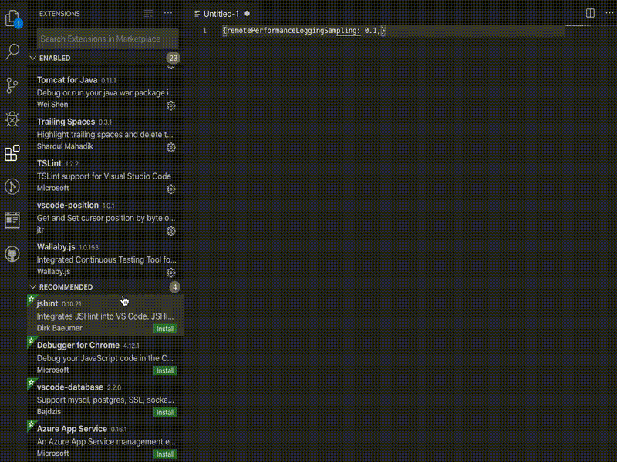617x462 pixels.
Task: Open the Search view in activity bar
Action: (12, 52)
